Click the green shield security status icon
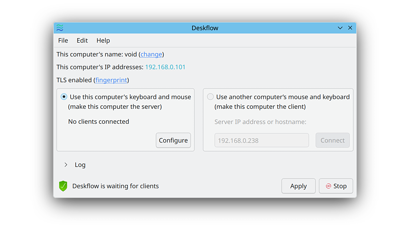 63,186
